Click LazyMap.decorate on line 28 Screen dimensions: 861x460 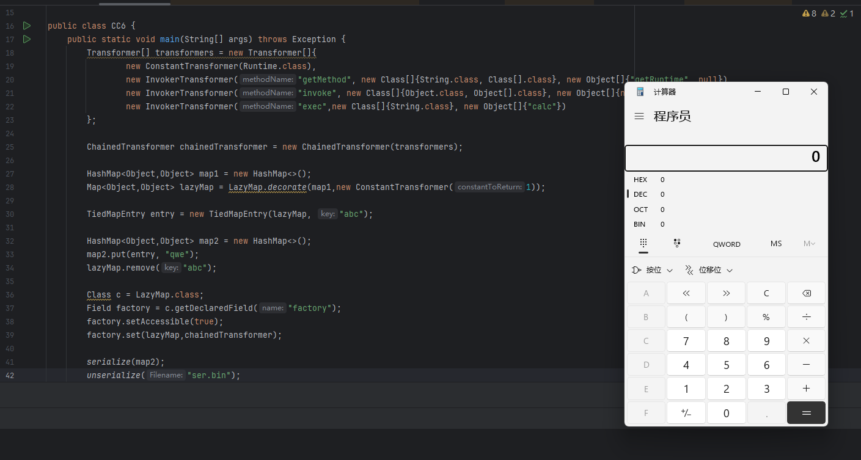coord(268,187)
